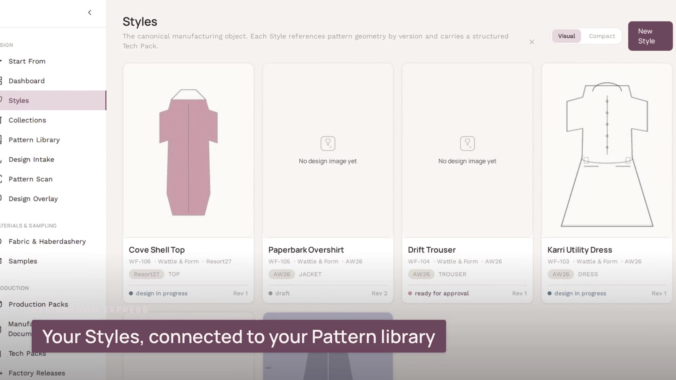The width and height of the screenshot is (676, 380).
Task: Open the Cove Shell Top title
Action: pyautogui.click(x=157, y=250)
